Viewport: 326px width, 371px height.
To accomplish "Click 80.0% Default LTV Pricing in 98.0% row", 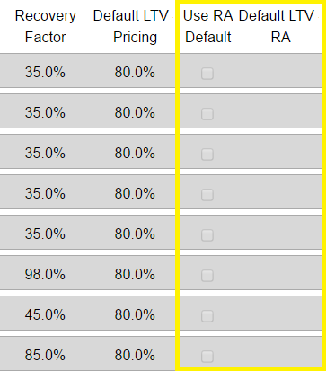I will tap(135, 274).
